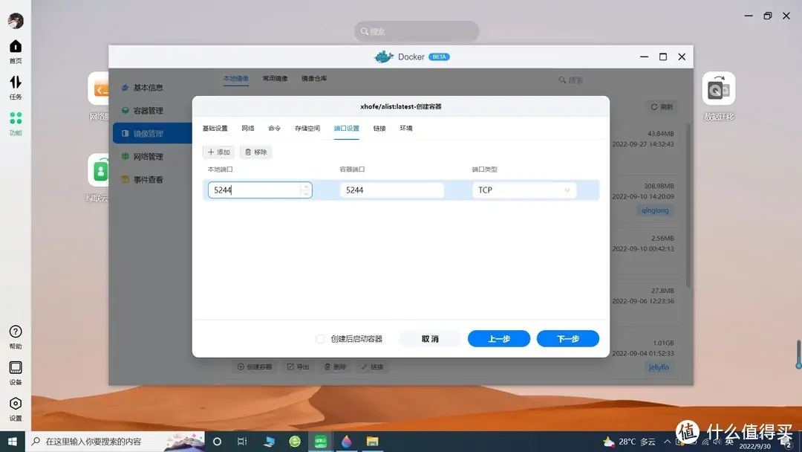Viewport: 802px width, 452px height.
Task: Click inside the 容器端口 5244 field
Action: pyautogui.click(x=391, y=190)
